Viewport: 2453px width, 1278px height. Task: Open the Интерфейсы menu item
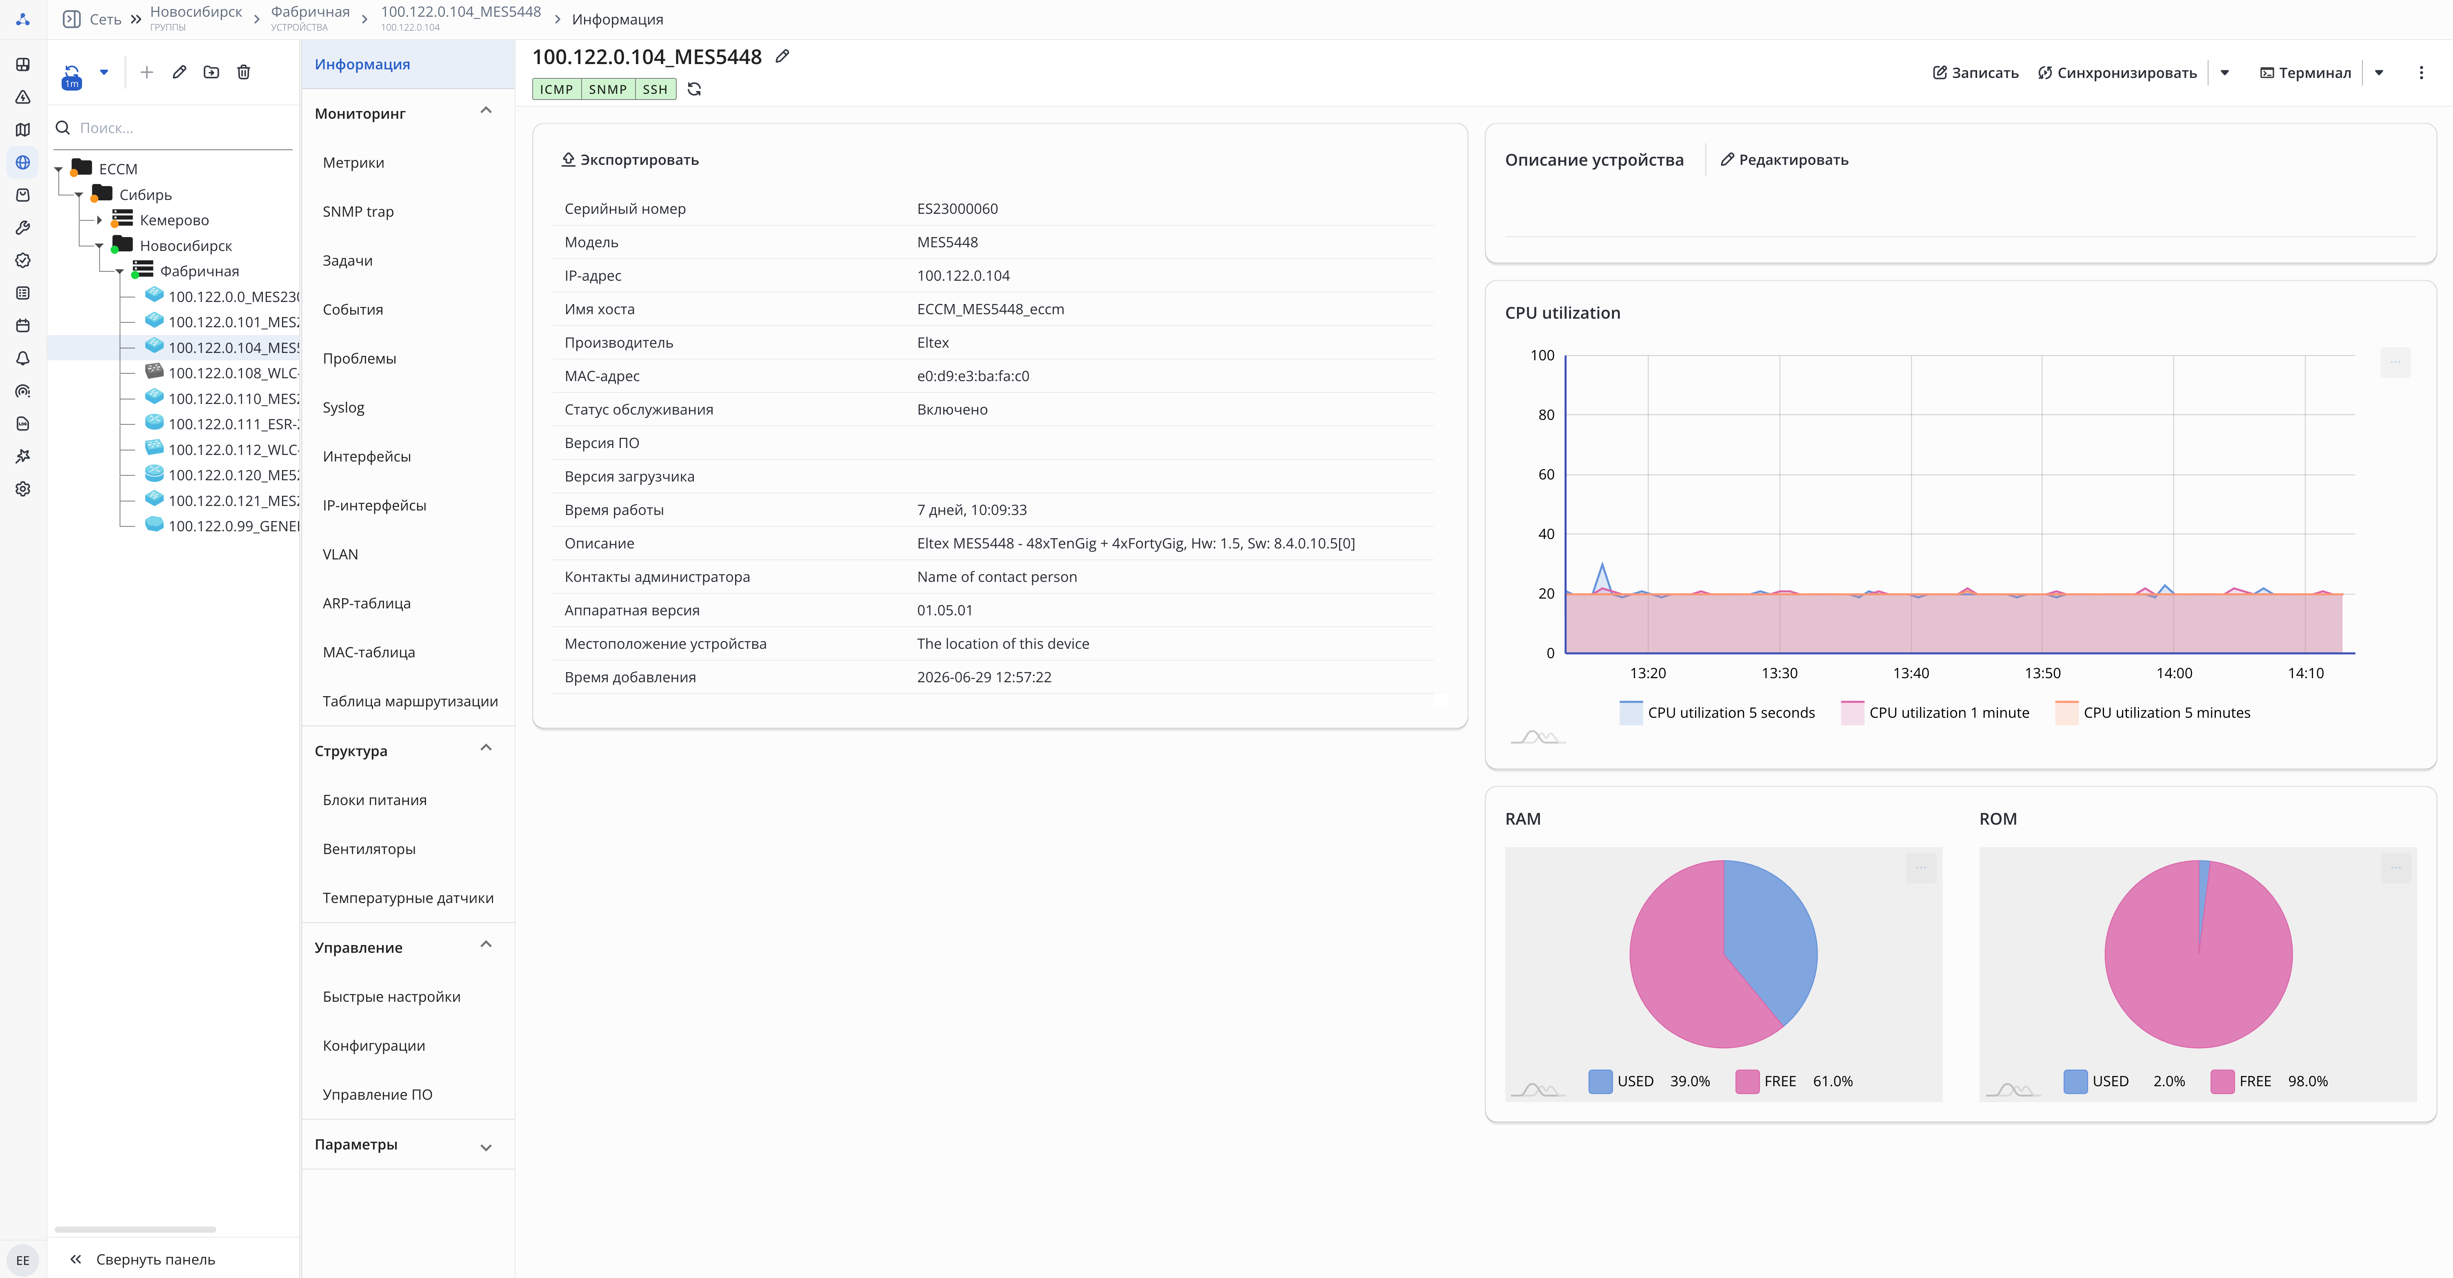[367, 457]
